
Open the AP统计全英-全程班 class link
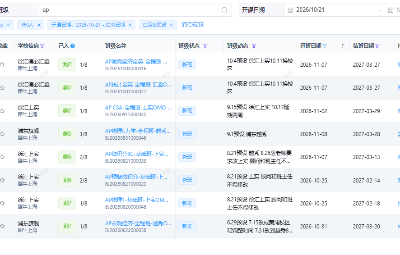point(138,85)
